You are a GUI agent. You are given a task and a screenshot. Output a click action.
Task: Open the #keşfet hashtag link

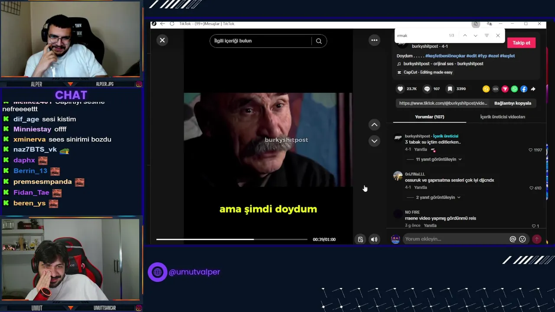pyautogui.click(x=507, y=56)
